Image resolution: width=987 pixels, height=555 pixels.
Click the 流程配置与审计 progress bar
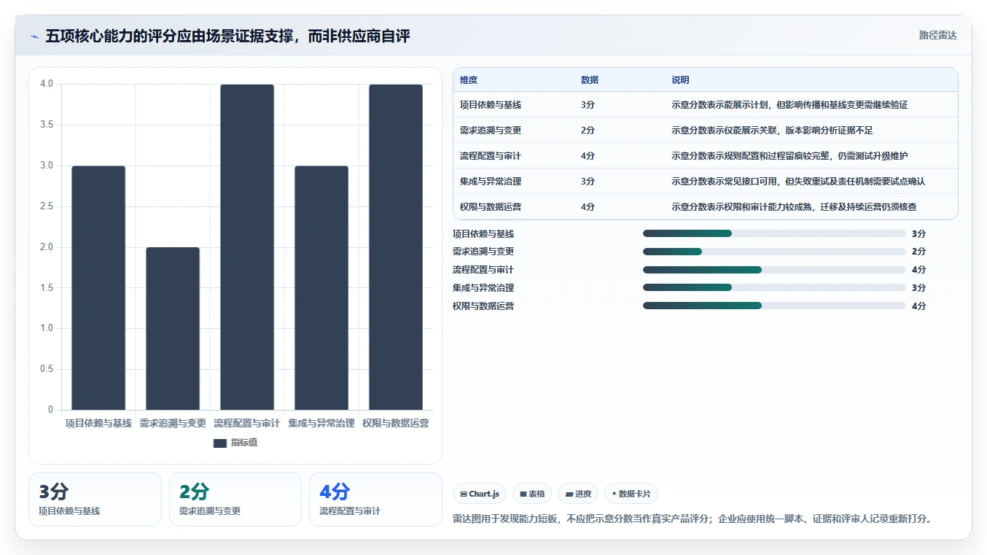774,270
